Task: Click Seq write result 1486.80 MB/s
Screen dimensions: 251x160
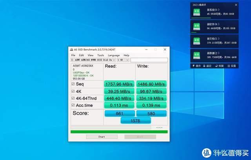Action: coord(151,84)
